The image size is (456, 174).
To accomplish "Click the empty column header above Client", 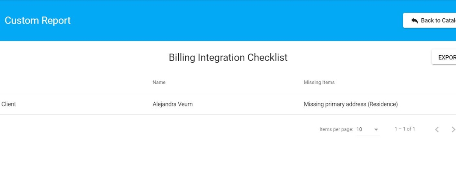I will pos(61,83).
